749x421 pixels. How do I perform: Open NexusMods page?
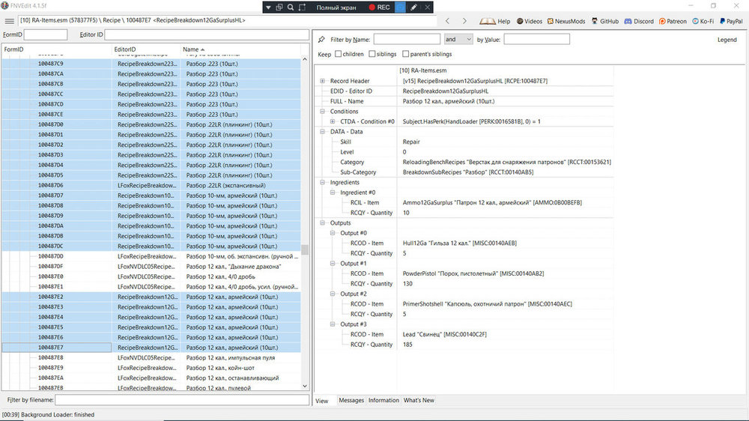(566, 21)
